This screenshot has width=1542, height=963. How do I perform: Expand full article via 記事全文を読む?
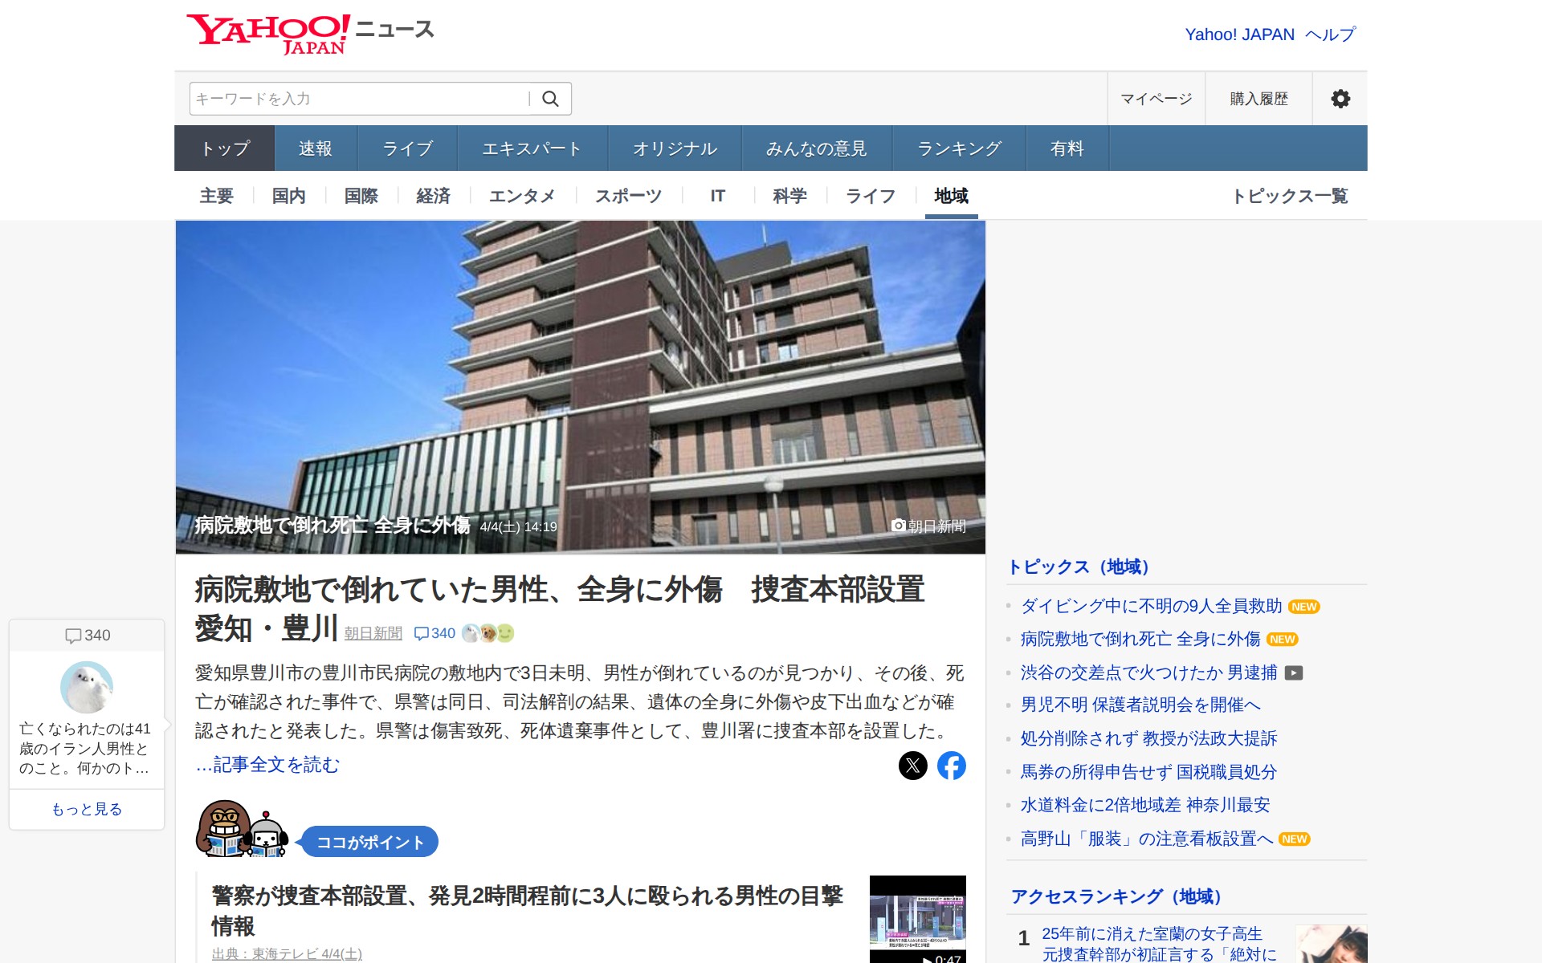coord(267,765)
